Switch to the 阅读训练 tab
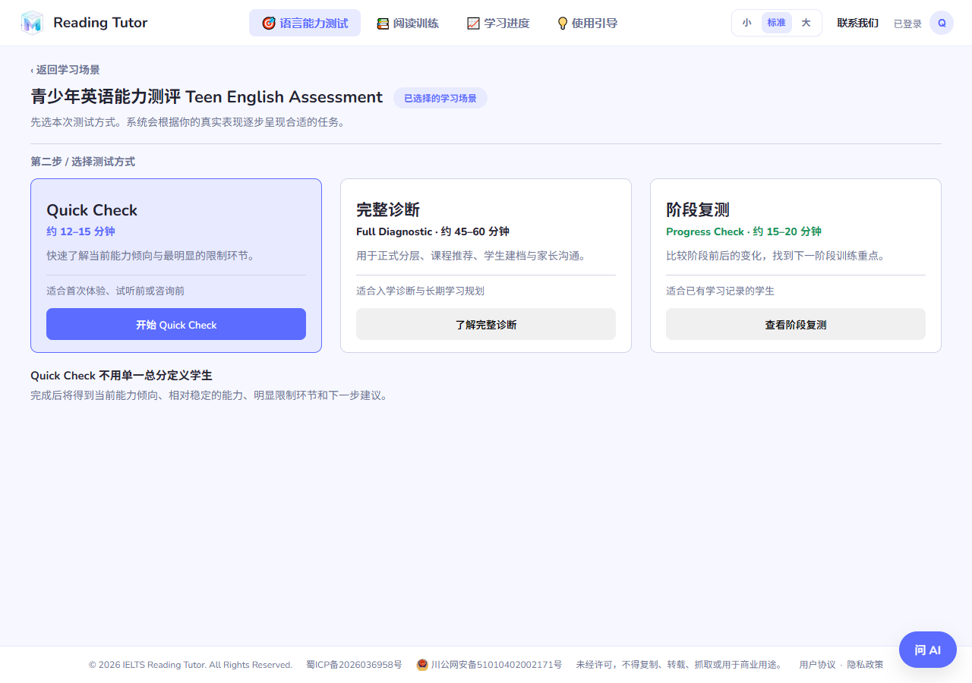The image size is (972, 683). click(408, 23)
